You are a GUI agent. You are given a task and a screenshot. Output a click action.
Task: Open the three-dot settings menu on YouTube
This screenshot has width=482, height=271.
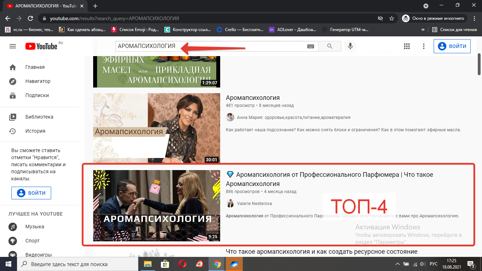click(x=424, y=46)
